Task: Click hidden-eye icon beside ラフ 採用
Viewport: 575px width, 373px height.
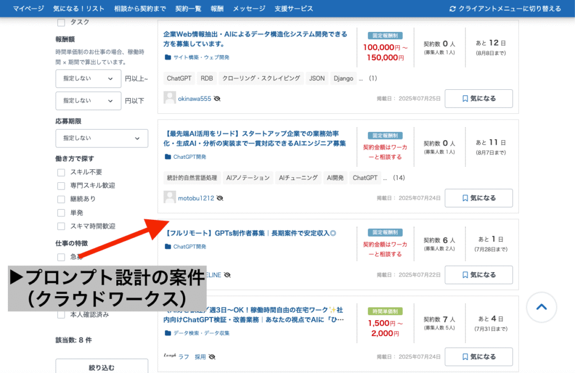Action: 212,357
